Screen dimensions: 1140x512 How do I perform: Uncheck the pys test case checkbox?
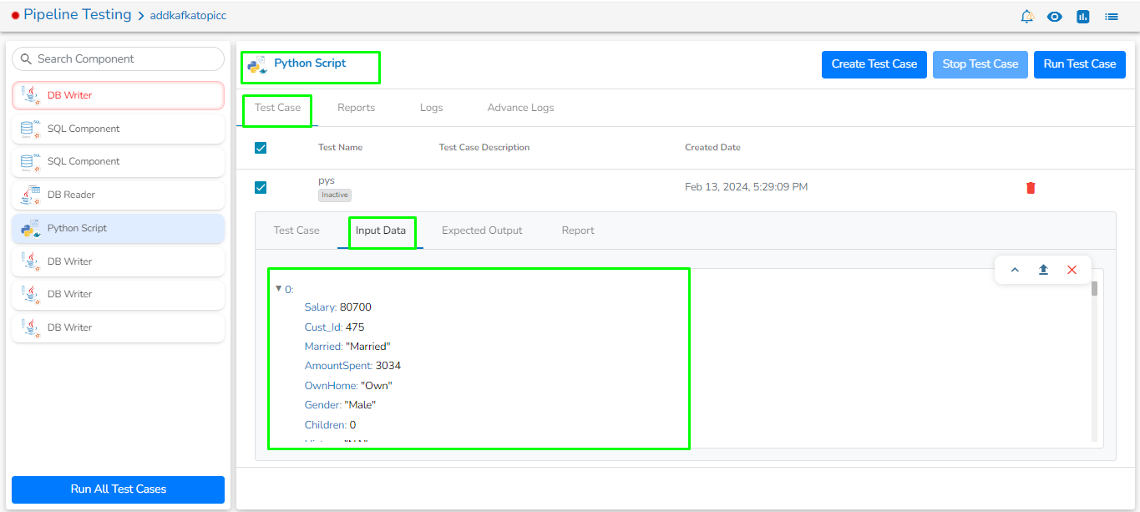tap(261, 187)
